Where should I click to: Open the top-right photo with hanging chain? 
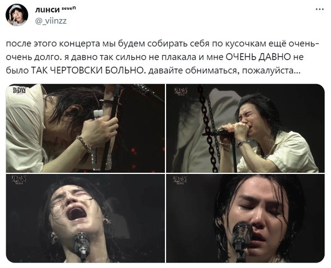tap(246, 129)
